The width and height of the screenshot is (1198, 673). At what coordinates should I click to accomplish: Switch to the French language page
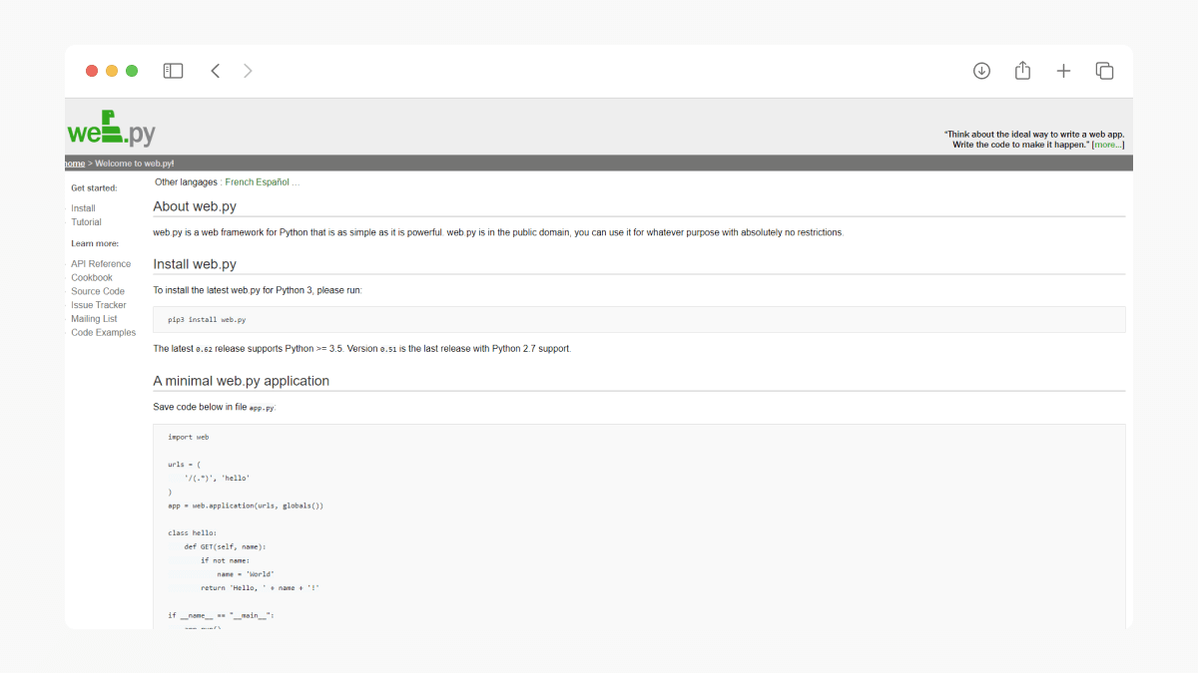pos(240,182)
